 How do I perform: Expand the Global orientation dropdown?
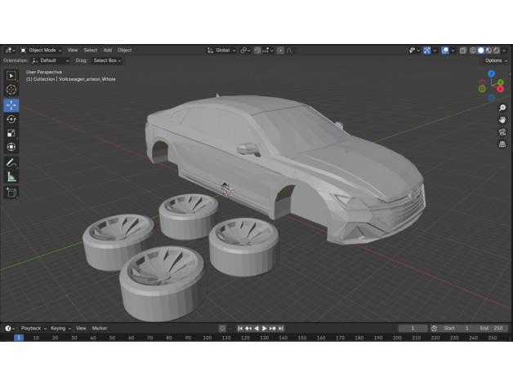click(221, 51)
